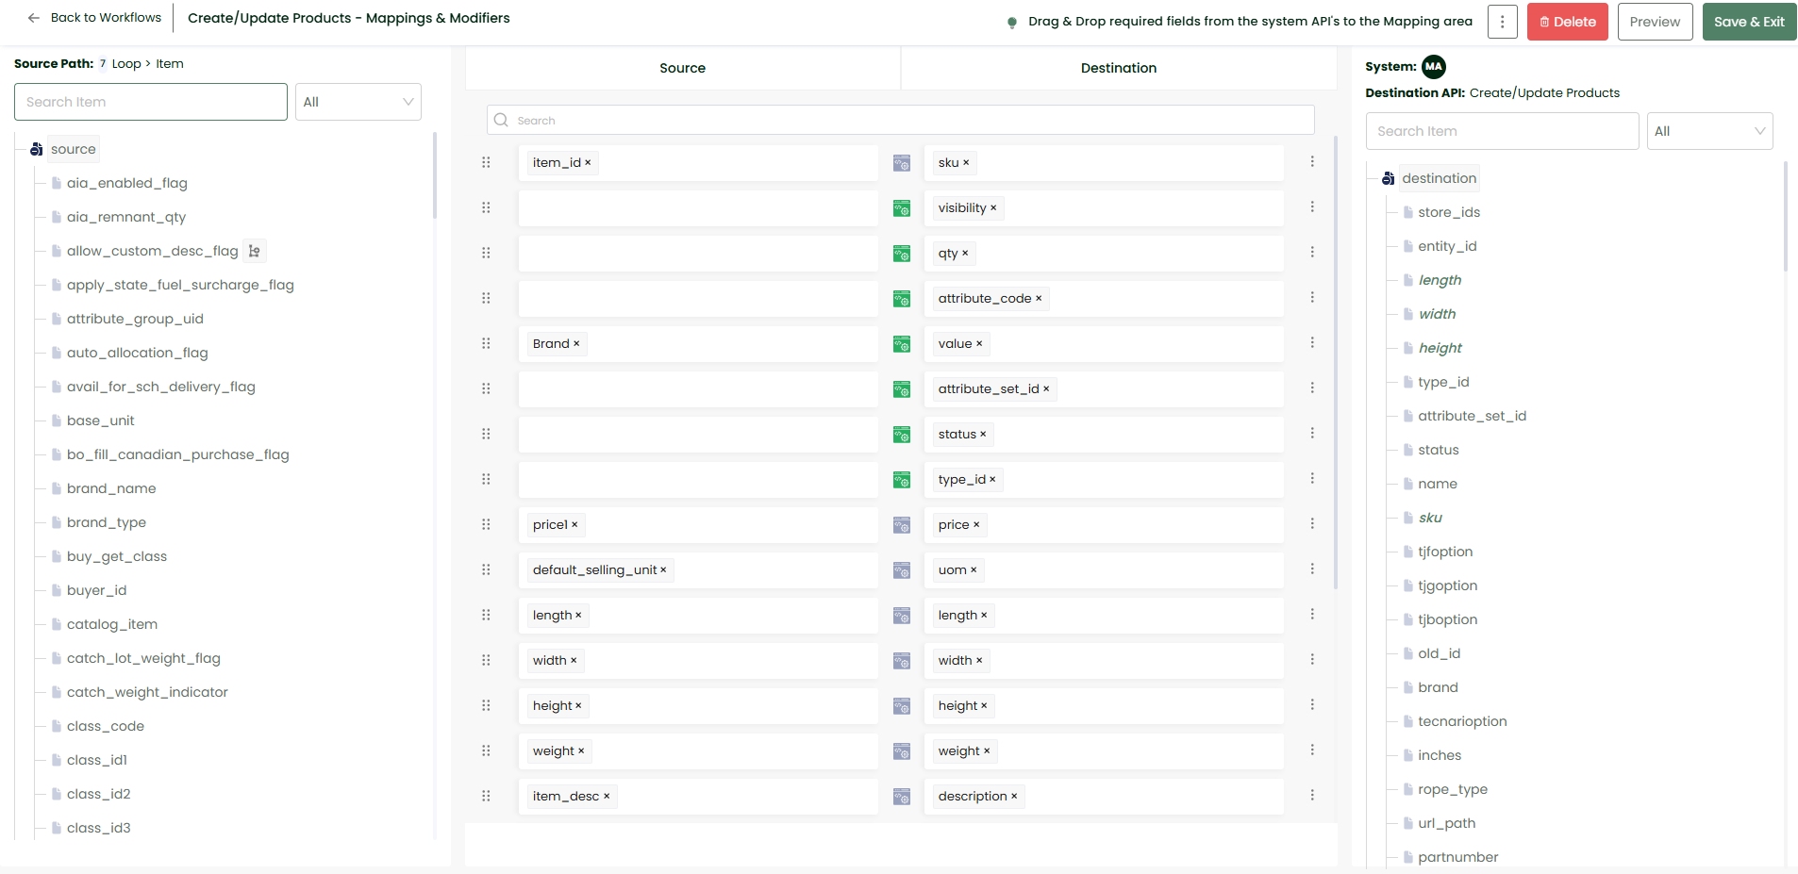The height and width of the screenshot is (874, 1798).
Task: Select brand_name in source tree
Action: [111, 488]
